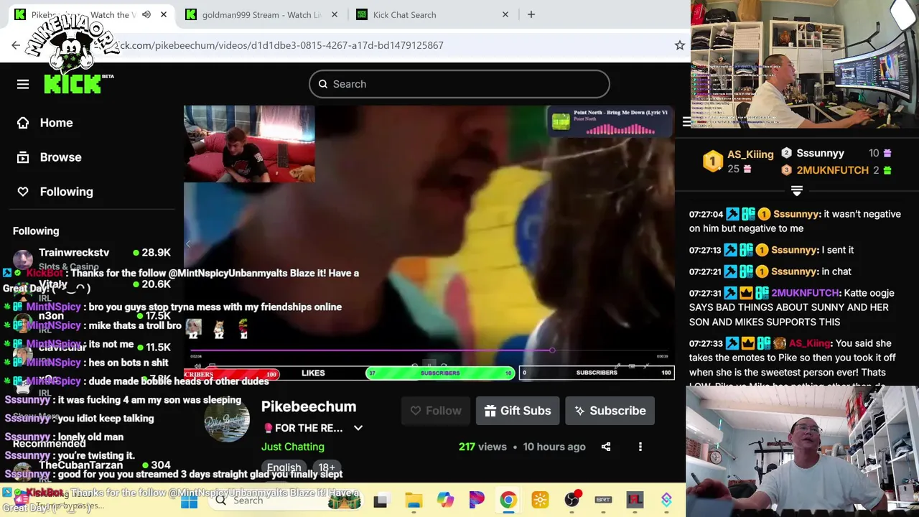Viewport: 919px width, 517px height.
Task: Click the Kick search field
Action: (459, 84)
